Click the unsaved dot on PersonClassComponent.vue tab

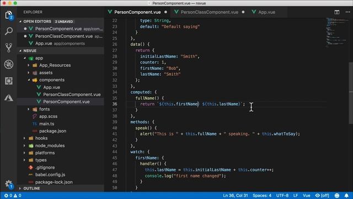tap(243, 12)
